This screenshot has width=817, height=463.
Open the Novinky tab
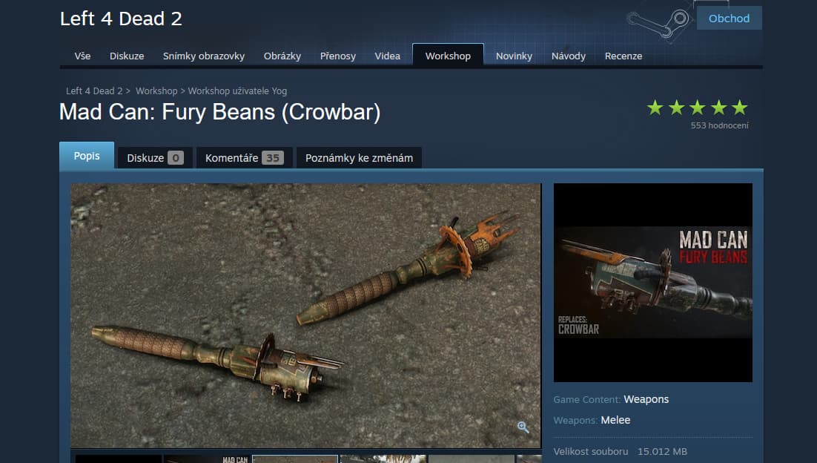[514, 56]
